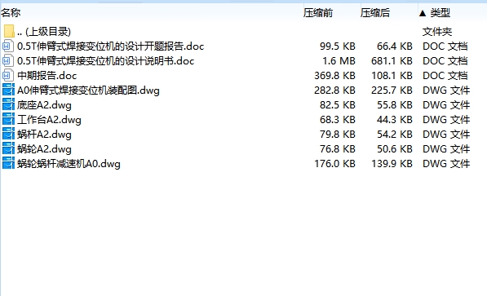Click the 50.6 KB compressed size
This screenshot has width=487, height=296.
(395, 148)
